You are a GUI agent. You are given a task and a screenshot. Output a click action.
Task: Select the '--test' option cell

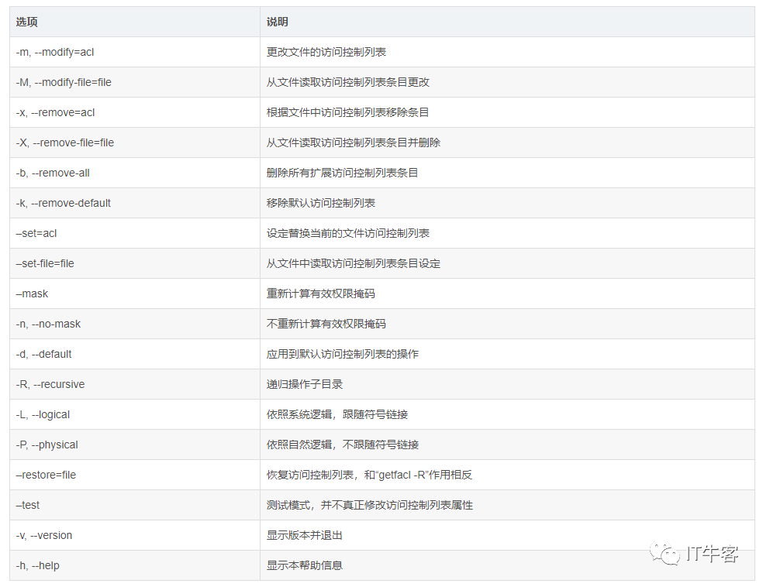[135, 504]
